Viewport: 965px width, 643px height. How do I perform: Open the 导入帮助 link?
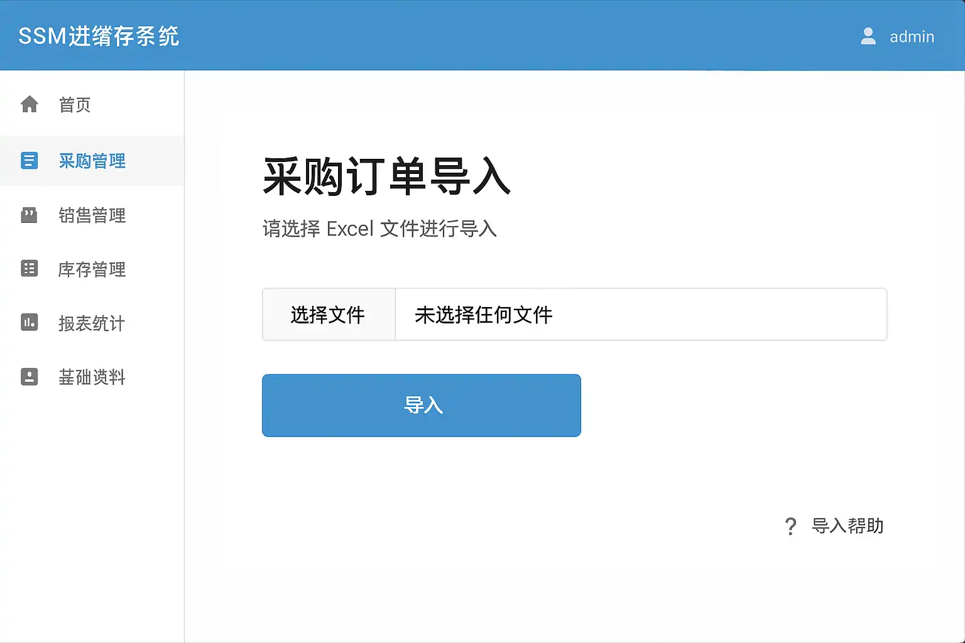(848, 526)
